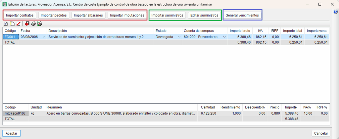This screenshot has width=339, height=139.
Task: Click the invoice description 'Servicios de suministro' cell
Action: [x=100, y=37]
